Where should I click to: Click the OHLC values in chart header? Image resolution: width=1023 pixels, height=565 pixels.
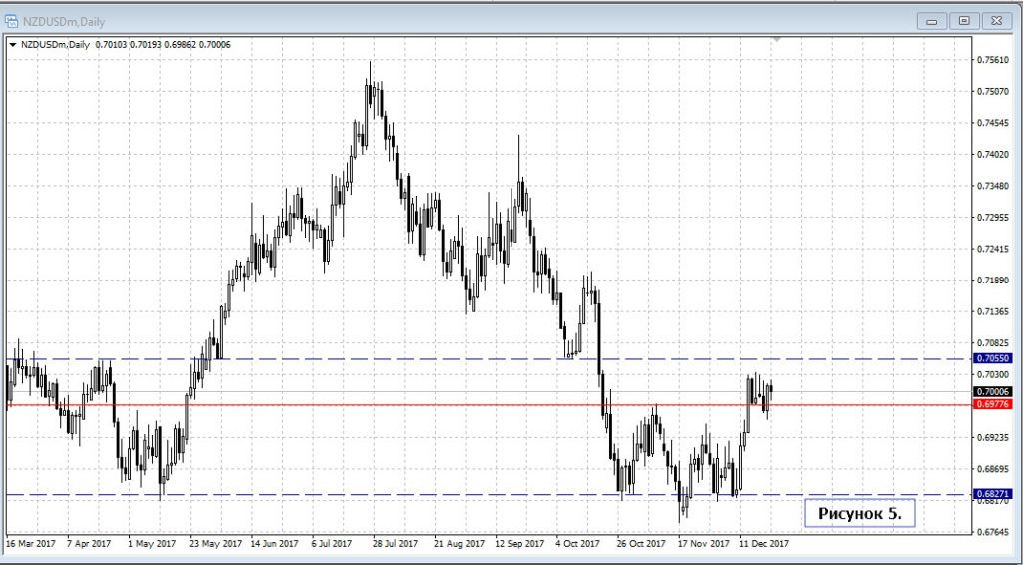coord(162,44)
